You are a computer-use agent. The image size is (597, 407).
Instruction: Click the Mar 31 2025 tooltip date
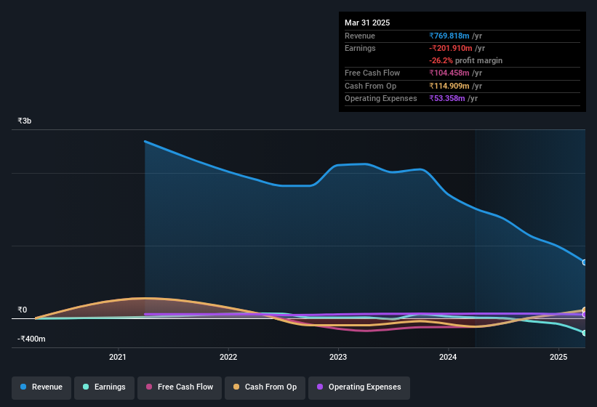click(367, 23)
